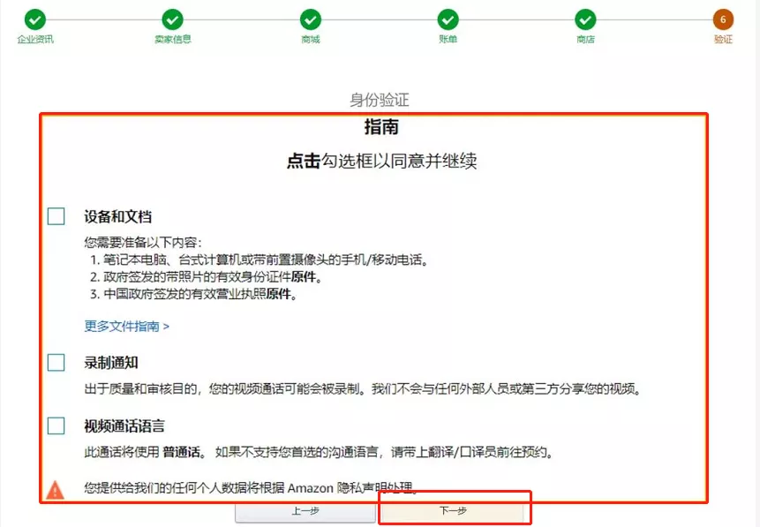The width and height of the screenshot is (760, 527).
Task: Click the 商店 step checkmark icon
Action: 585,20
